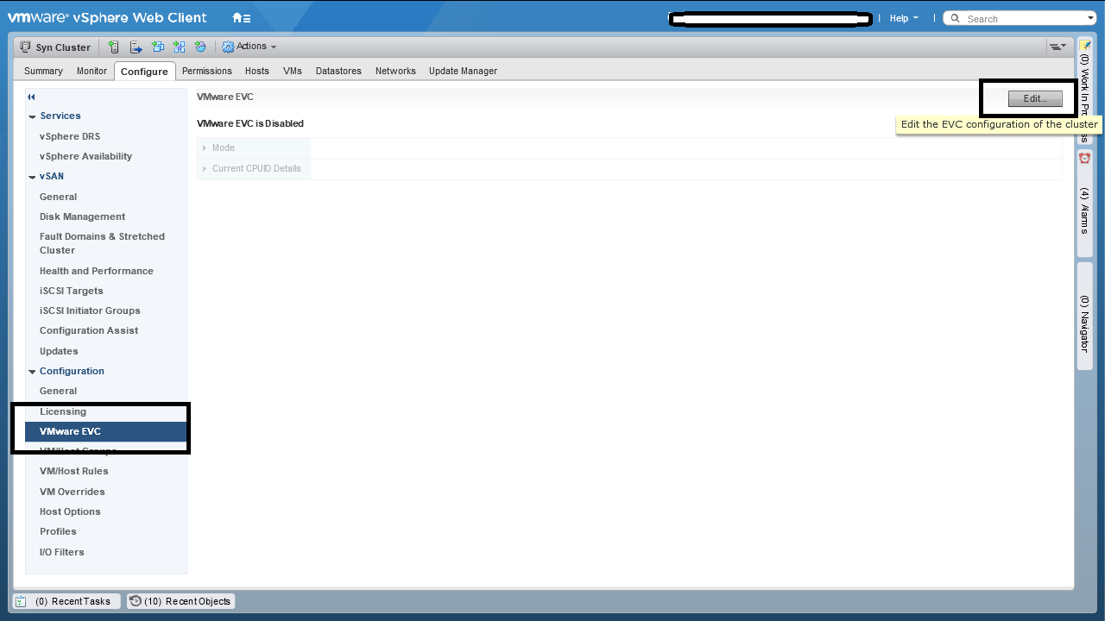The image size is (1105, 621).
Task: Click the Recent Tasks clipboard icon
Action: click(22, 601)
